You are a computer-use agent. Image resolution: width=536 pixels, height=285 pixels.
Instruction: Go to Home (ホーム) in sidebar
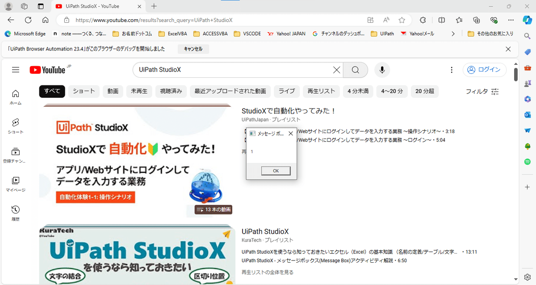[16, 97]
